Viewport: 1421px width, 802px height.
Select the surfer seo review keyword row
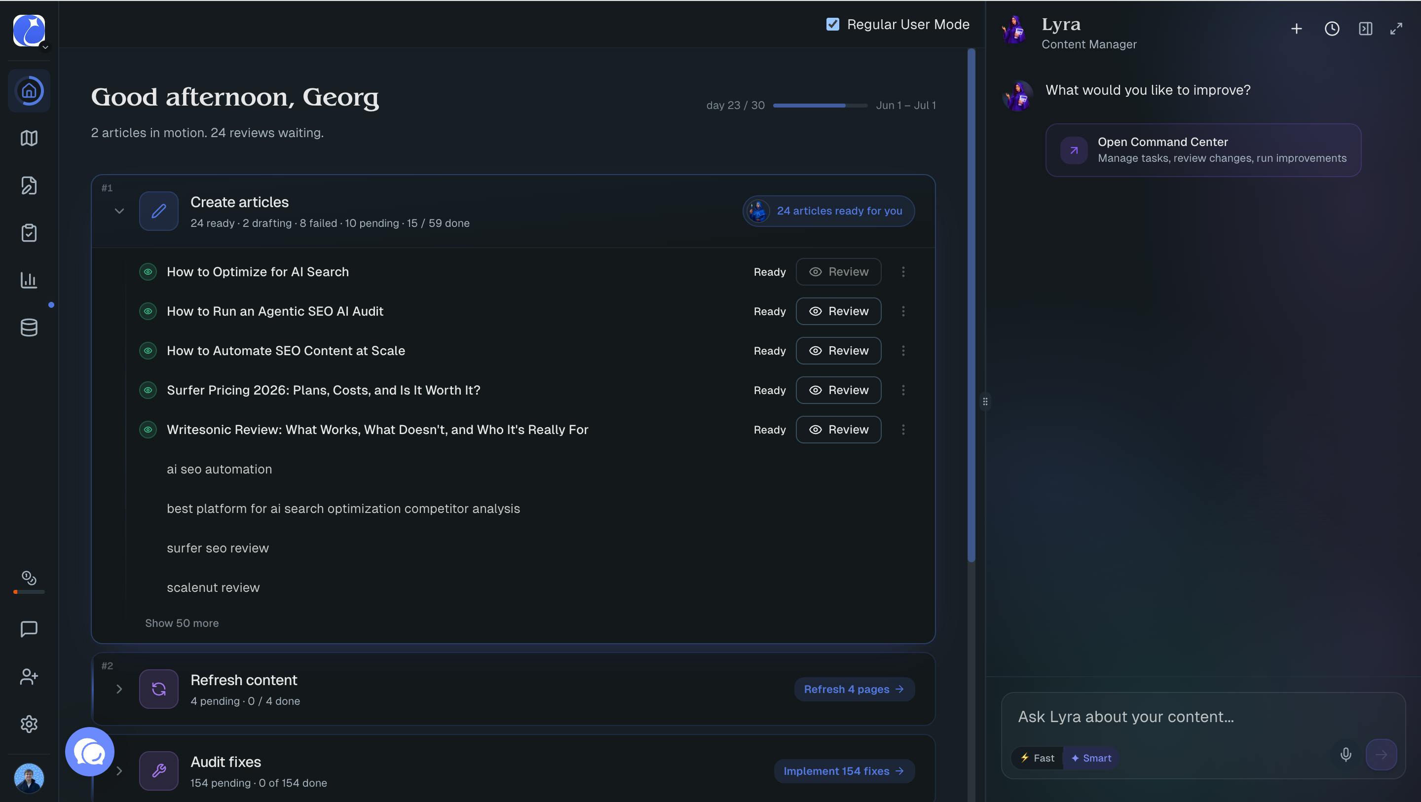218,548
